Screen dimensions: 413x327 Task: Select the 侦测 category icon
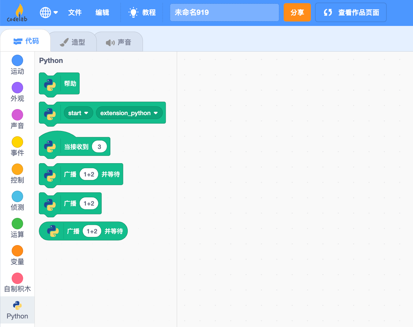[x=17, y=201]
